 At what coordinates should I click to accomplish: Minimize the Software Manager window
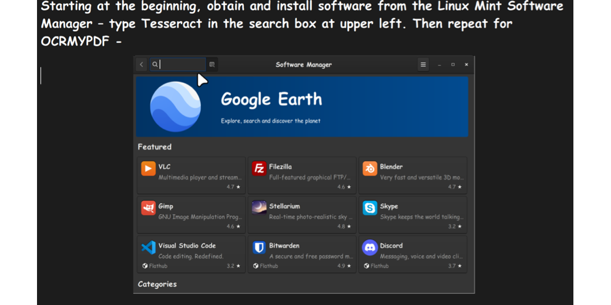coord(439,65)
